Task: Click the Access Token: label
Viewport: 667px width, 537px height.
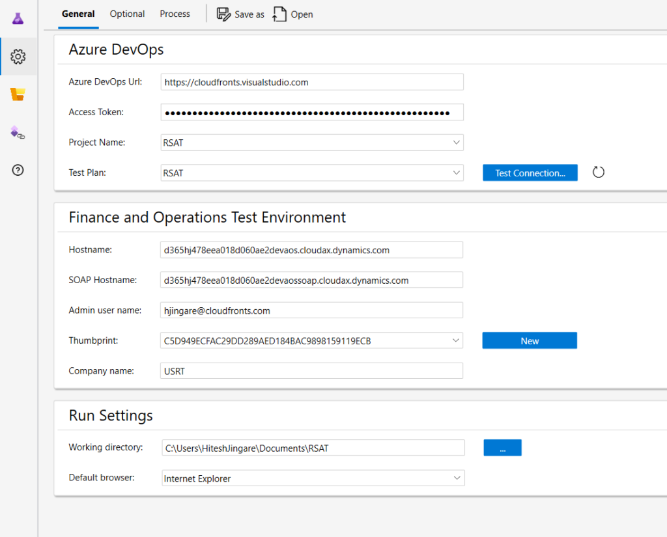Action: click(x=96, y=112)
